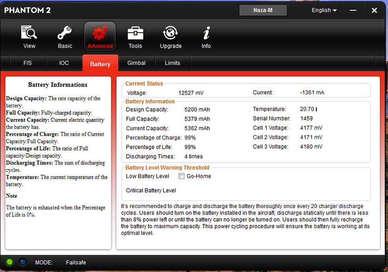Click the current value -1361 mA
The width and height of the screenshot is (388, 272).
pos(312,92)
